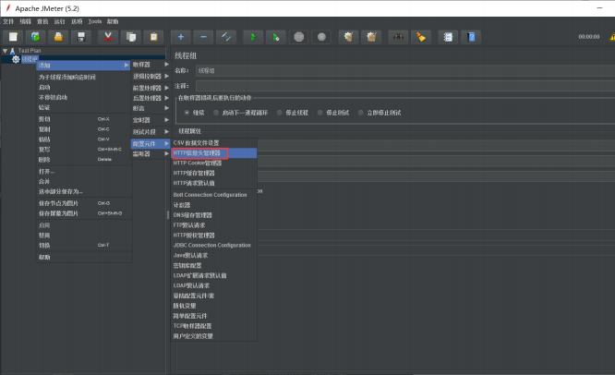Click 删除 (Delete) context menu entry
This screenshot has height=375, width=615.
[x=84, y=160]
